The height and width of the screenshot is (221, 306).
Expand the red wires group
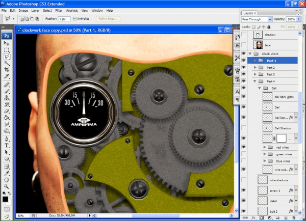click(265, 147)
